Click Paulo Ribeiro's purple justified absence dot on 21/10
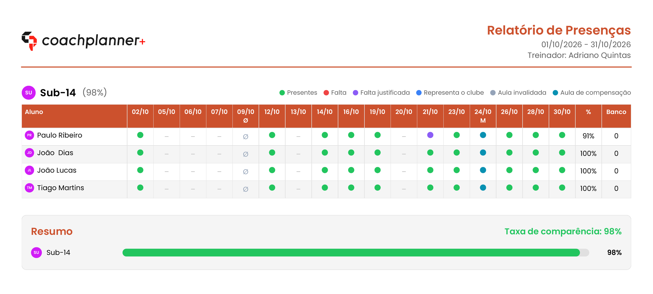Image resolution: width=653 pixels, height=294 pixels. click(x=430, y=135)
